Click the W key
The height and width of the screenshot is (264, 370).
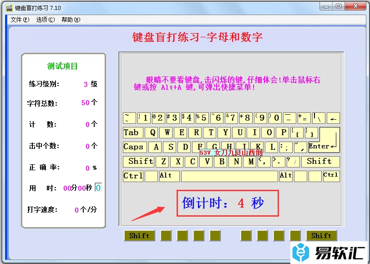(x=166, y=132)
